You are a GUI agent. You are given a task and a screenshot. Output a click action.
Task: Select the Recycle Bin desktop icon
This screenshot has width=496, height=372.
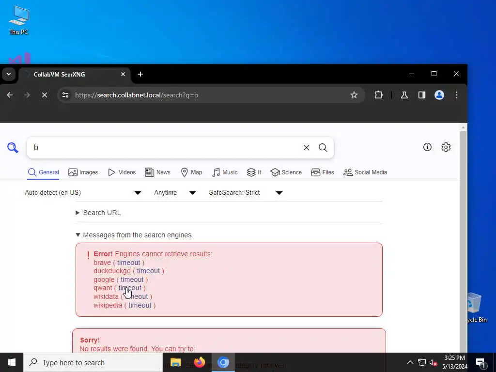[477, 307]
